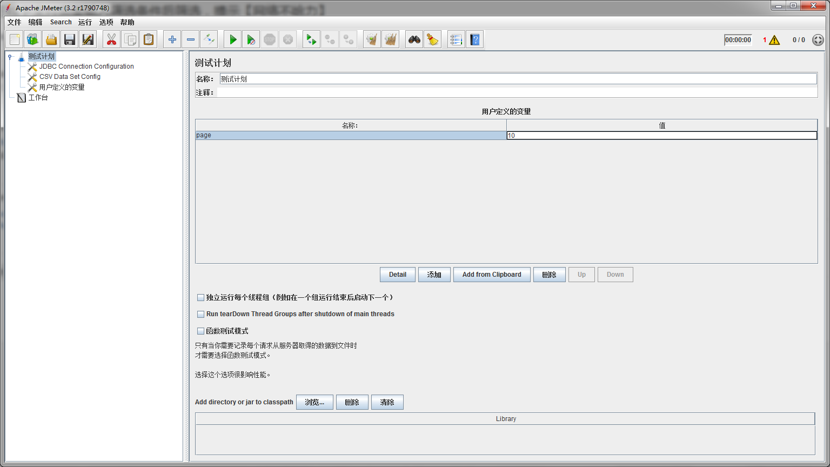Click 浏览... to browse classpath
The image size is (830, 467).
pos(314,402)
